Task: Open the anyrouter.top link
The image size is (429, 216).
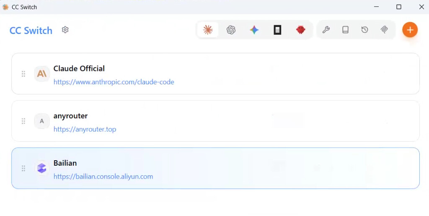Action: [85, 129]
